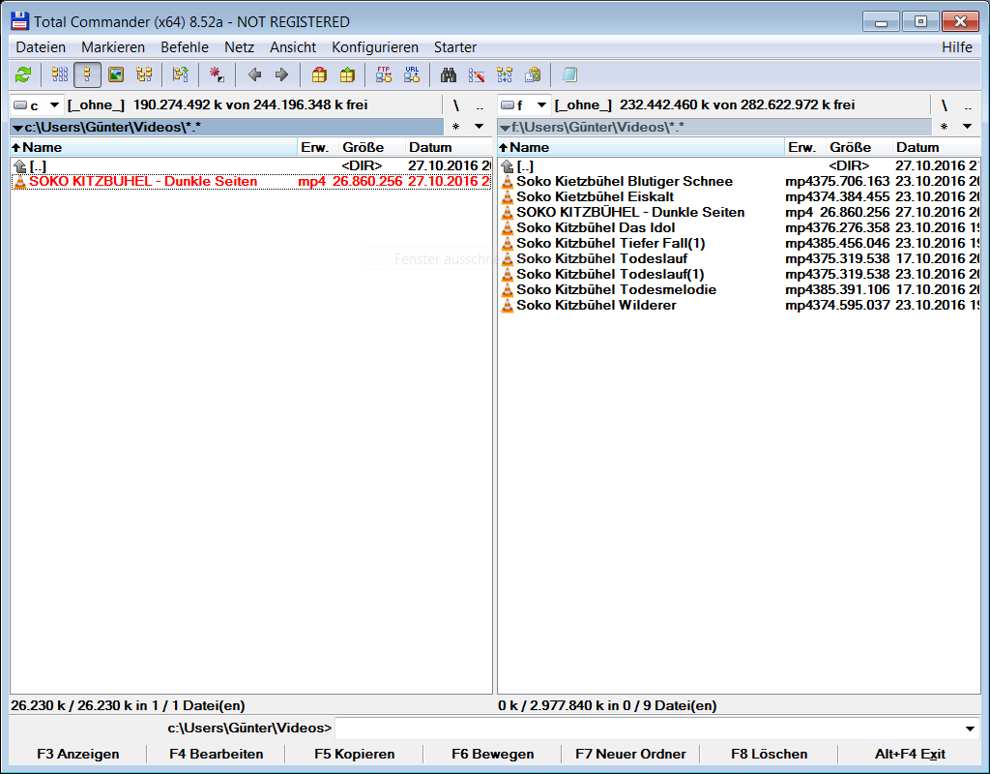Click F7 Neuer Ordner button
This screenshot has width=990, height=774.
click(630, 754)
